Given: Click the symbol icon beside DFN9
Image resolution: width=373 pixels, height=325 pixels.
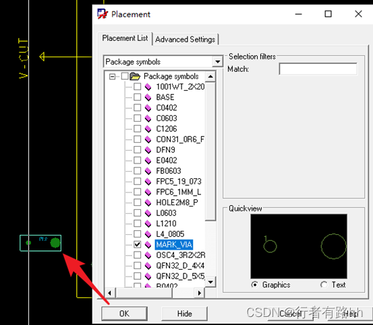Looking at the screenshot, I should pyautogui.click(x=148, y=149).
